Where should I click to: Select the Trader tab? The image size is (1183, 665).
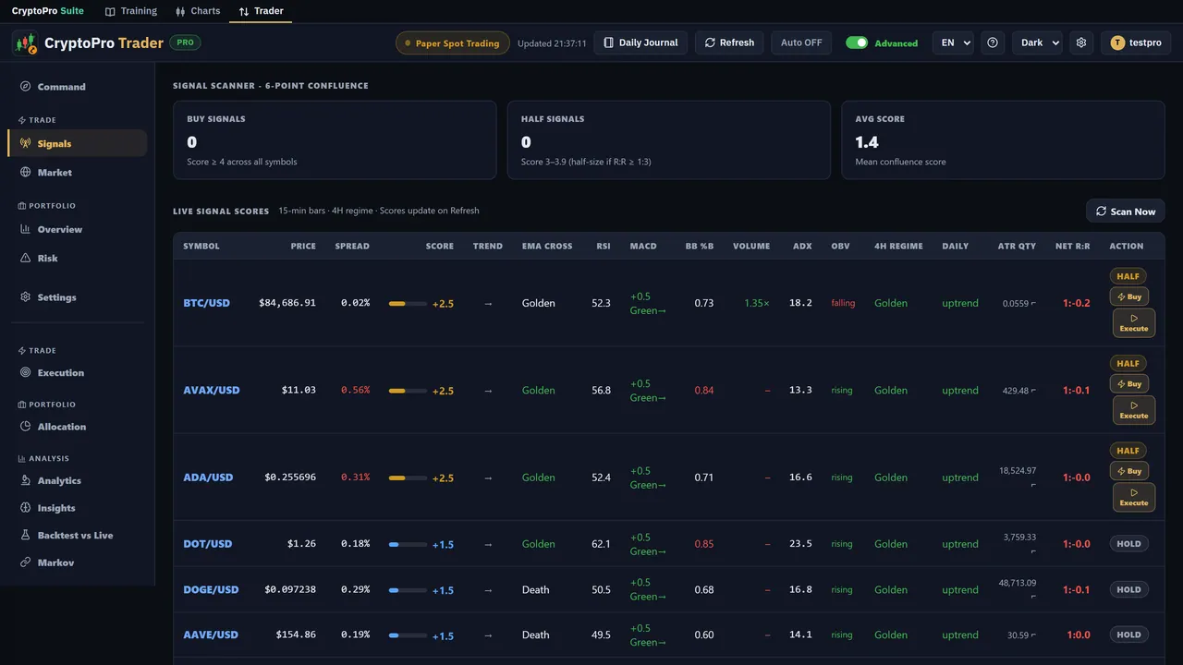[x=261, y=11]
